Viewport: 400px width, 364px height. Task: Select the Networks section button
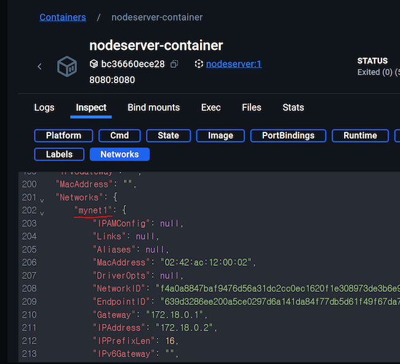pyautogui.click(x=119, y=155)
